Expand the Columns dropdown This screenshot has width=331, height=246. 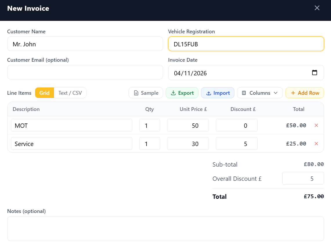260,93
